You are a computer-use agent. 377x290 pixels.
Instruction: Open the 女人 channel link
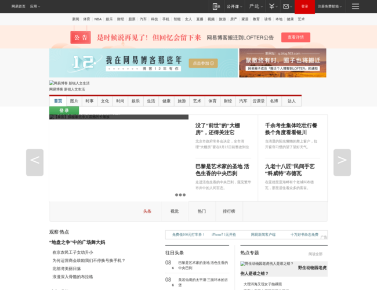point(188,19)
